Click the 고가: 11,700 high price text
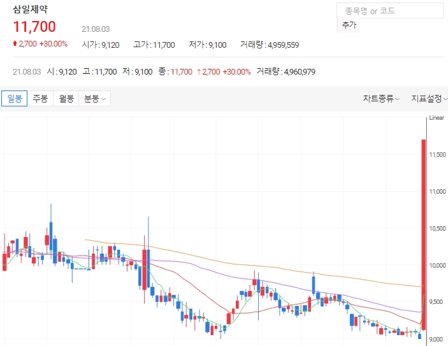448x346 pixels. coord(154,45)
